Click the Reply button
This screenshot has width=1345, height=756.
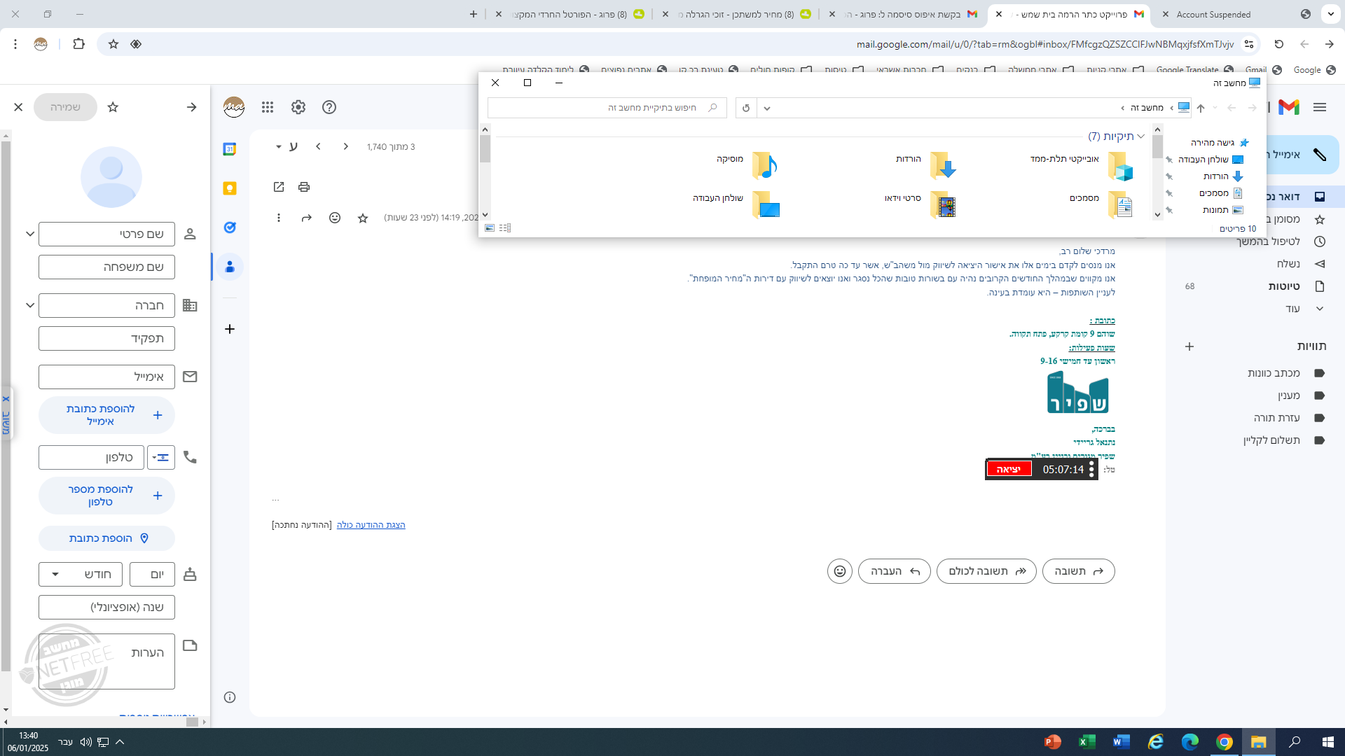pos(1078,571)
